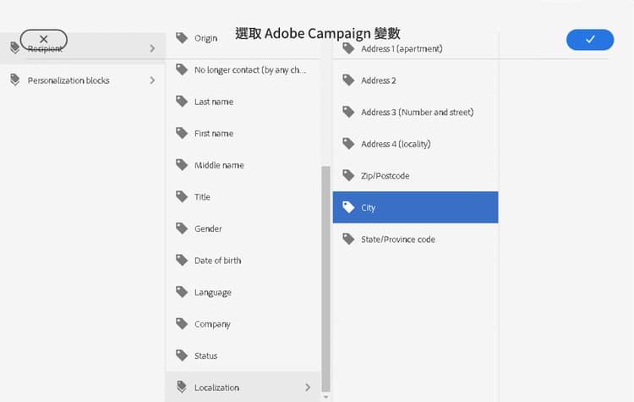Viewport: 634px width, 402px height.
Task: Click the tag icon beside Address 2
Action: (x=348, y=80)
